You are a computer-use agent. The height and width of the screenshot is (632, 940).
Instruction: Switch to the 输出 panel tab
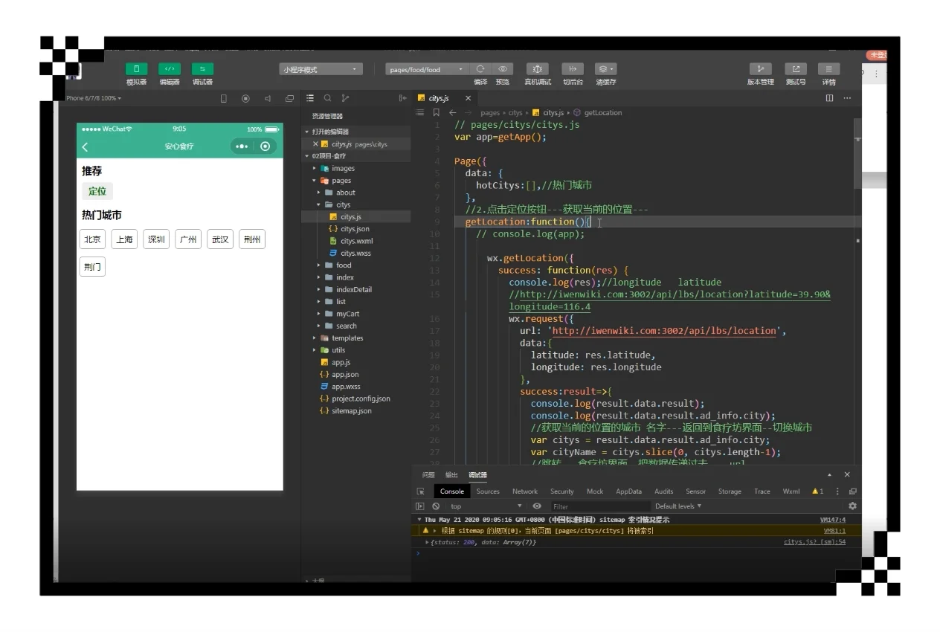(x=451, y=475)
